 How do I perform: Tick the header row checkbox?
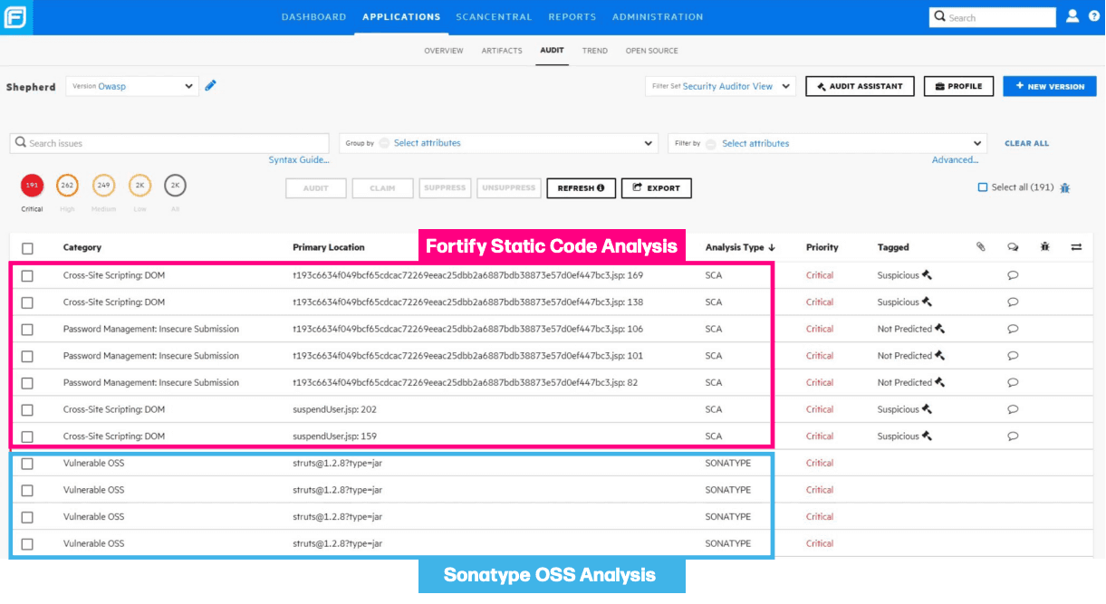click(27, 248)
